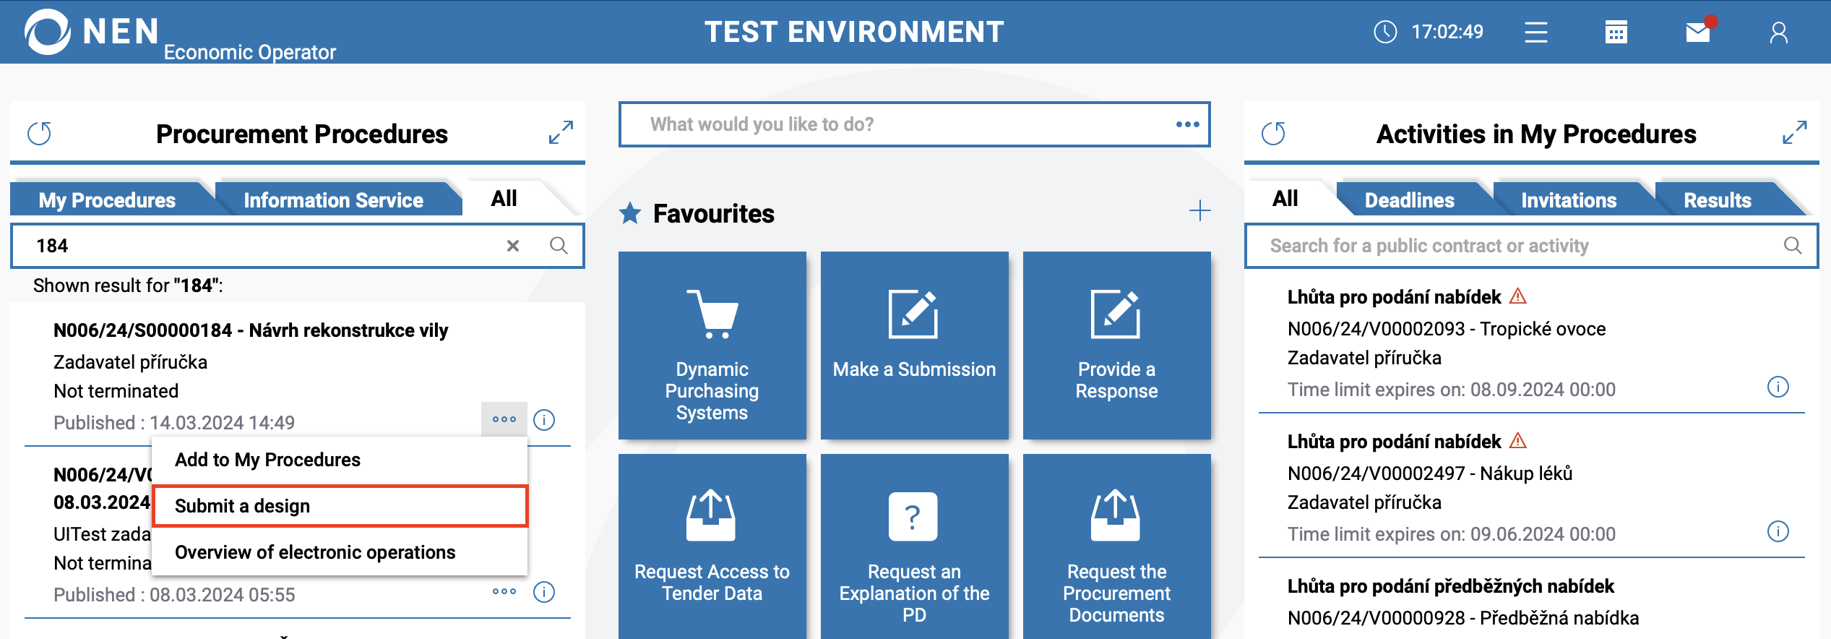Screen dimensions: 1831x639
Task: Click the activities search input field
Action: (1517, 246)
